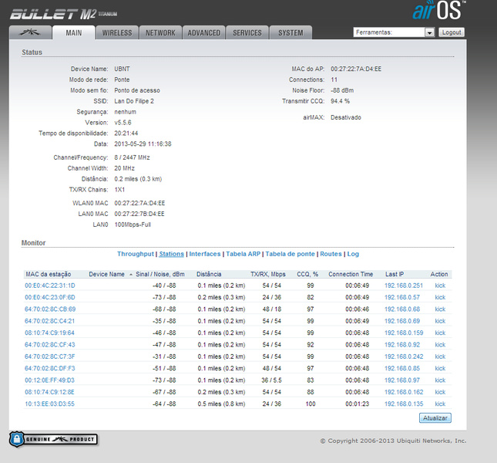497x463 pixels.
Task: Kick station with IP 192.168.0.162
Action: [x=440, y=392]
